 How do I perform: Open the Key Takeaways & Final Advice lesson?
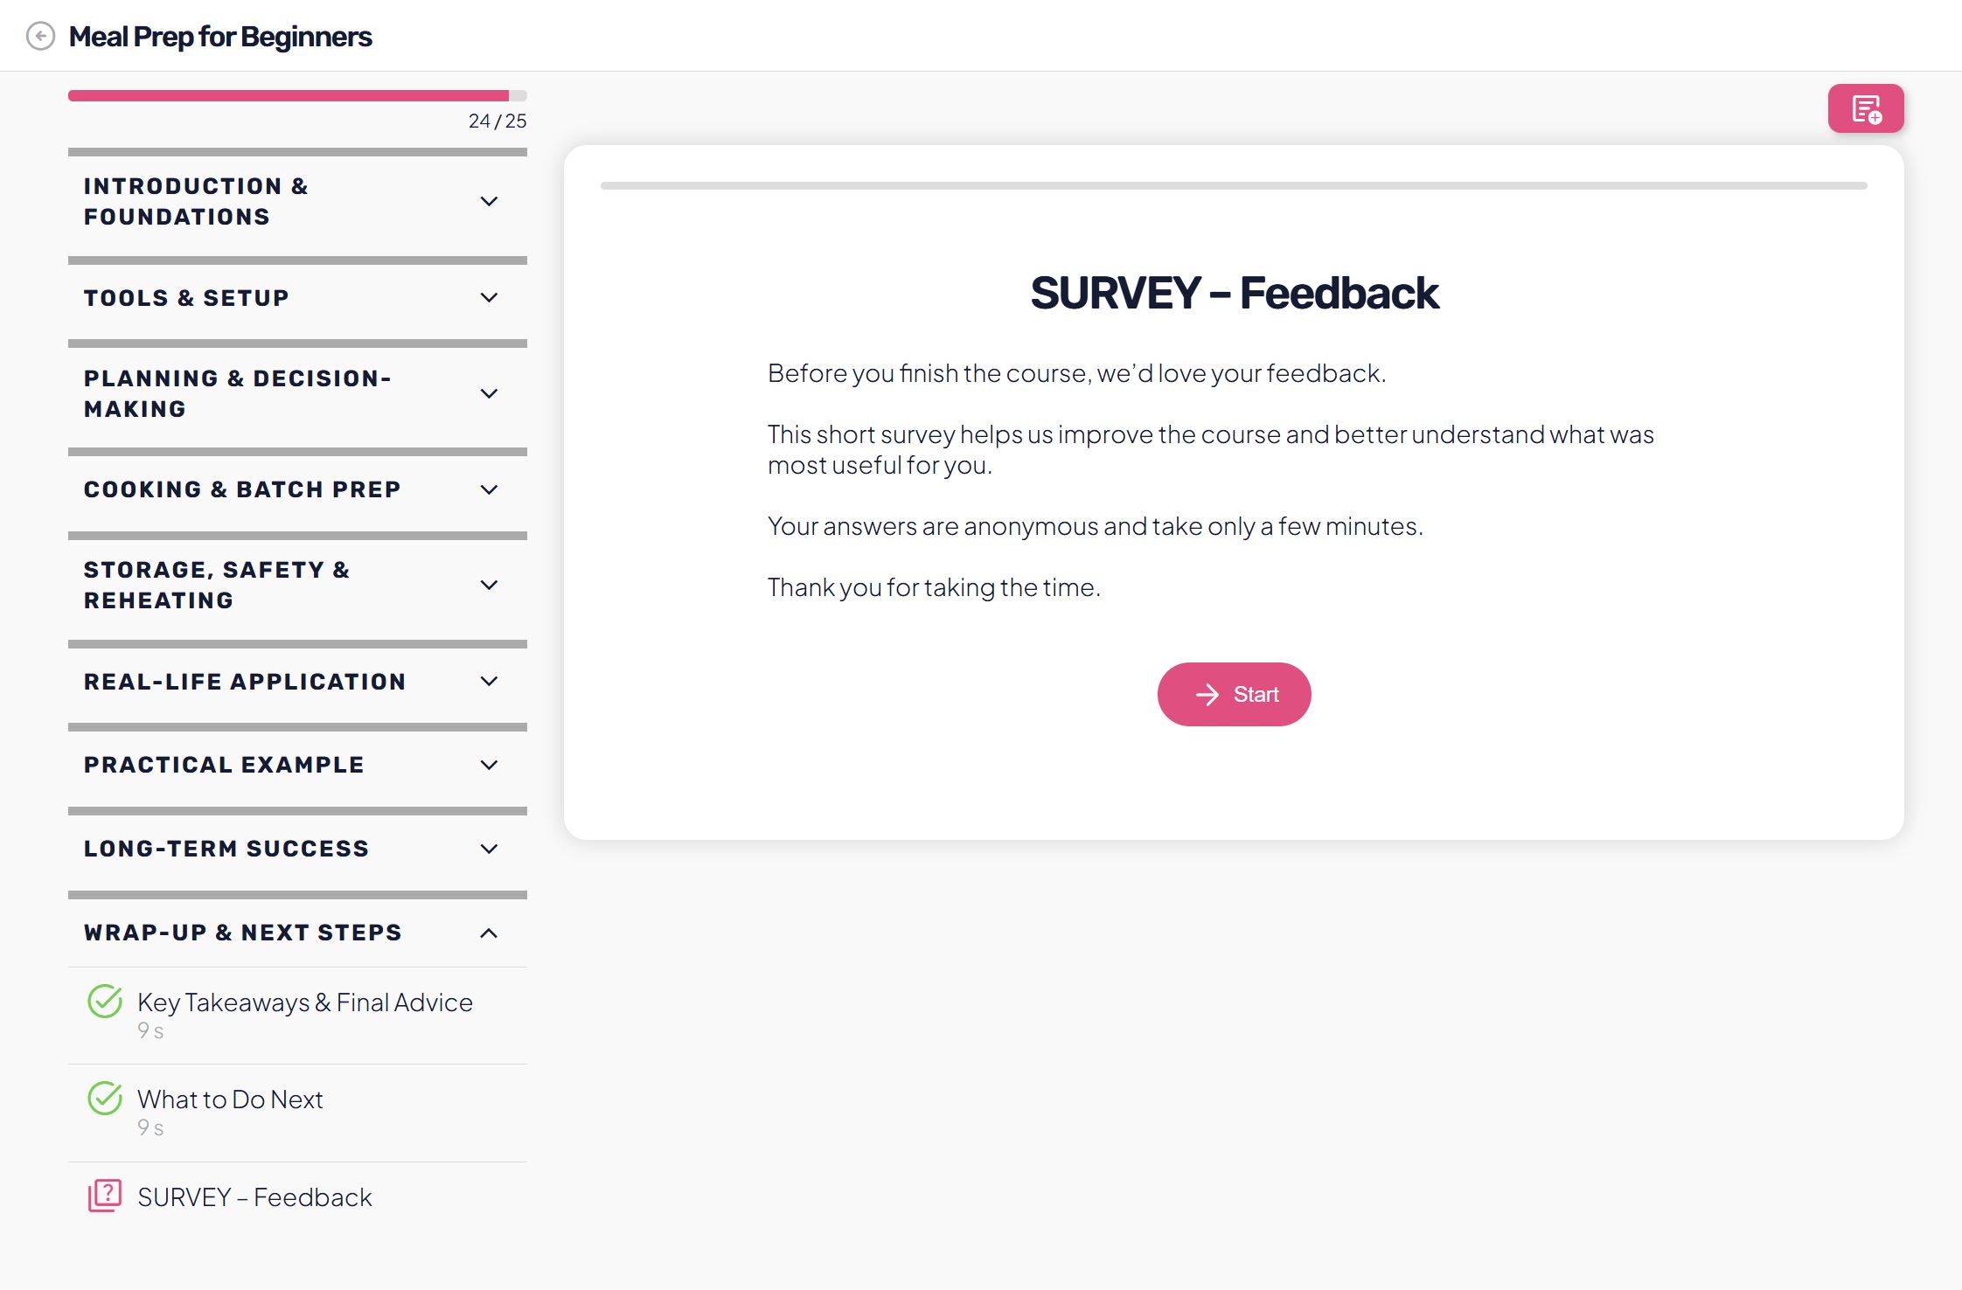click(x=305, y=1002)
